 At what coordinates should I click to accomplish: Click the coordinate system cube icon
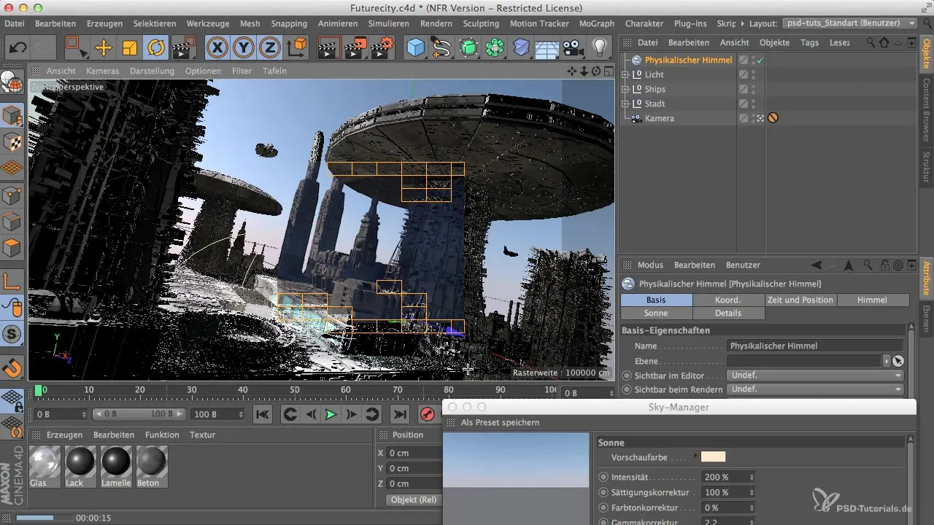coord(298,48)
